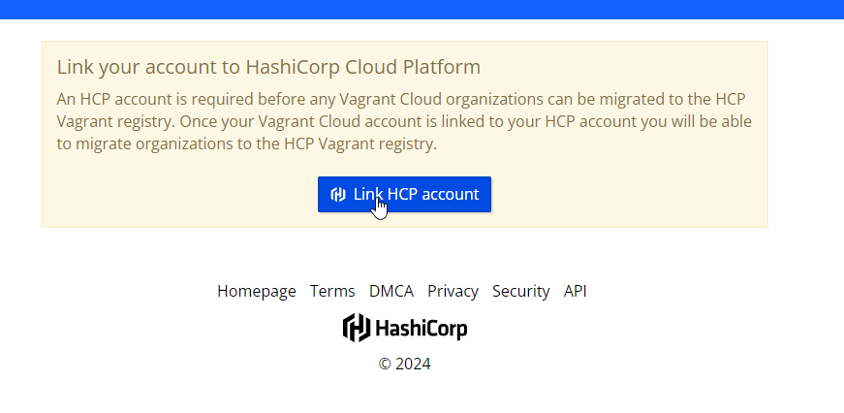Click the copyright symbol before 2024
This screenshot has width=844, height=413.
pyautogui.click(x=385, y=365)
